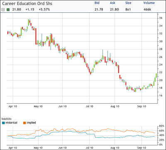
Task: Click the Aug 10 label on price chart
Action: click(x=115, y=107)
